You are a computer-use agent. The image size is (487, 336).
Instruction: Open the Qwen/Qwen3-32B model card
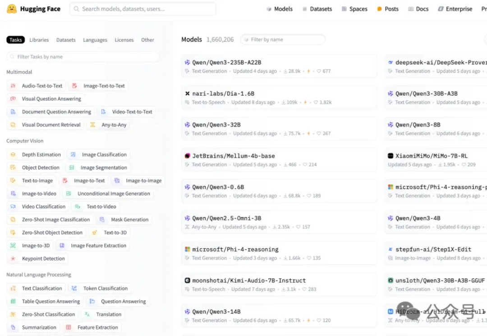(x=279, y=129)
